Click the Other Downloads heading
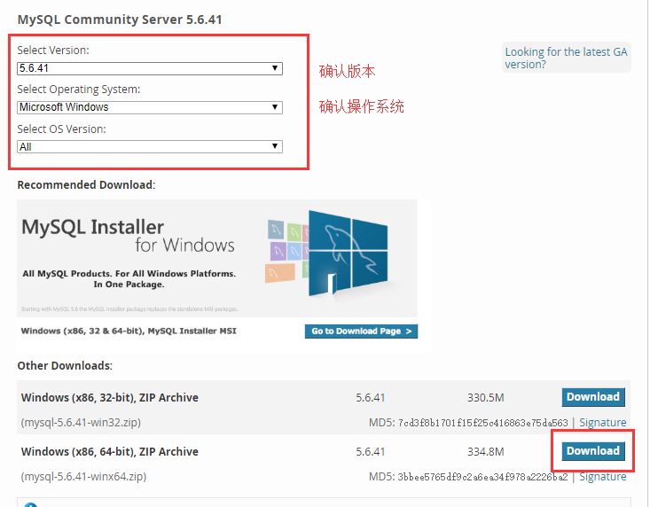The height and width of the screenshot is (507, 650). 65,366
